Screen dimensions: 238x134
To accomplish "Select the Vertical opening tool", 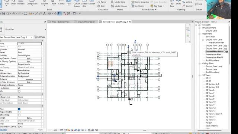I will 187,2.
